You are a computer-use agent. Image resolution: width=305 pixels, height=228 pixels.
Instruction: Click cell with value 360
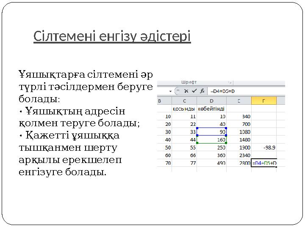[211, 155]
